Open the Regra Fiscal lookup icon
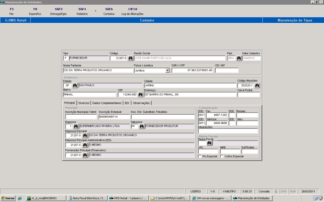 pos(209,143)
